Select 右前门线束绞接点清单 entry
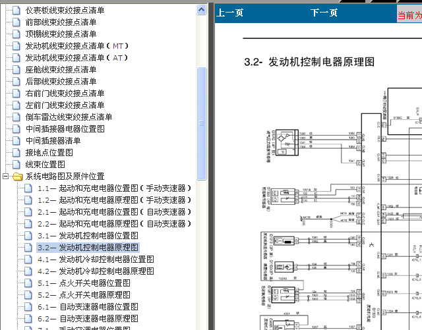This screenshot has width=422, height=330. 65,94
